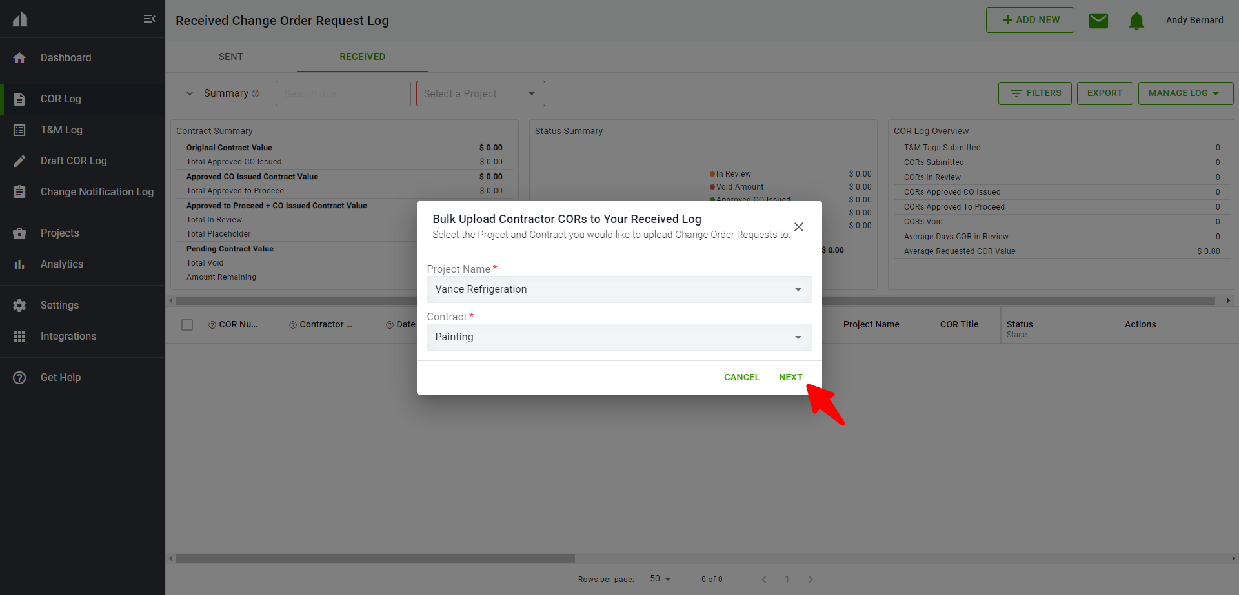Collapse the Summary section chevron
Image resolution: width=1239 pixels, height=595 pixels.
tap(190, 93)
